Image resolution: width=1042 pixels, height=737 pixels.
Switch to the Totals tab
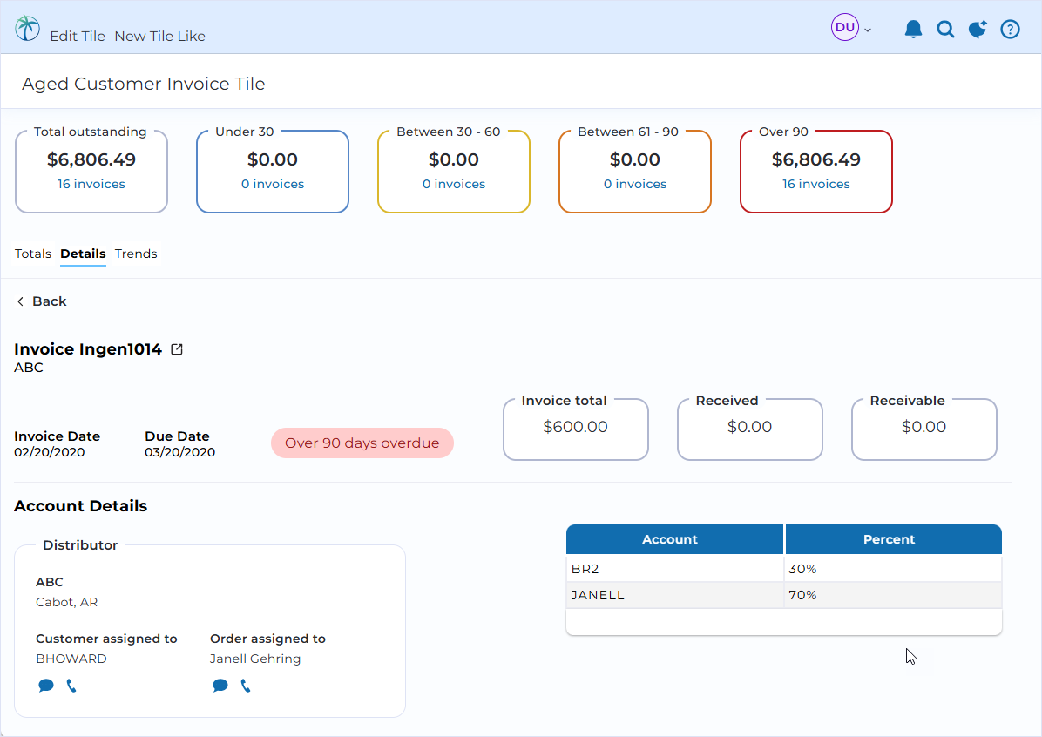pos(32,254)
